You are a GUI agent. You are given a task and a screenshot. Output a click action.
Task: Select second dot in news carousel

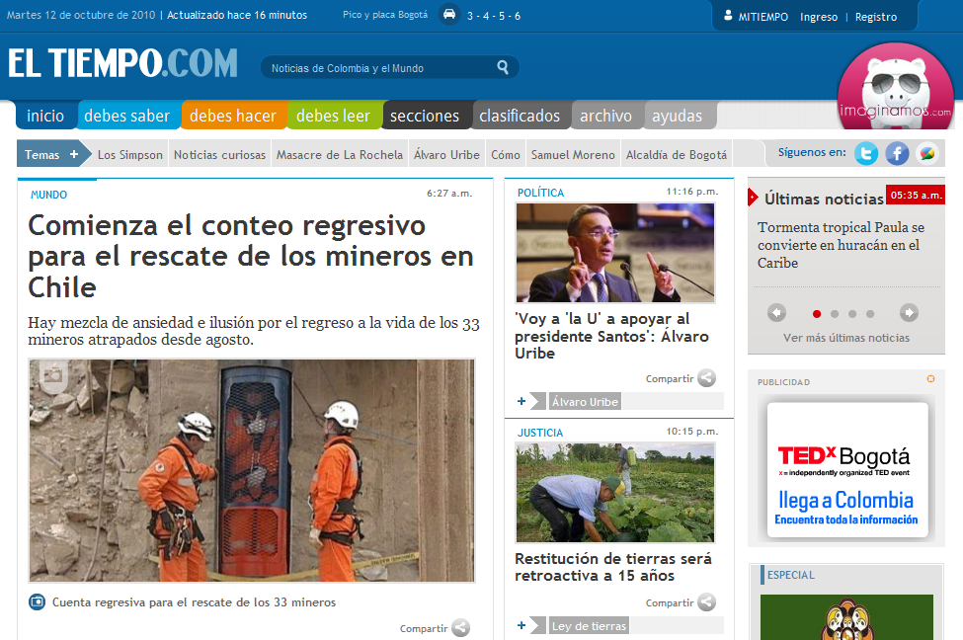(834, 314)
